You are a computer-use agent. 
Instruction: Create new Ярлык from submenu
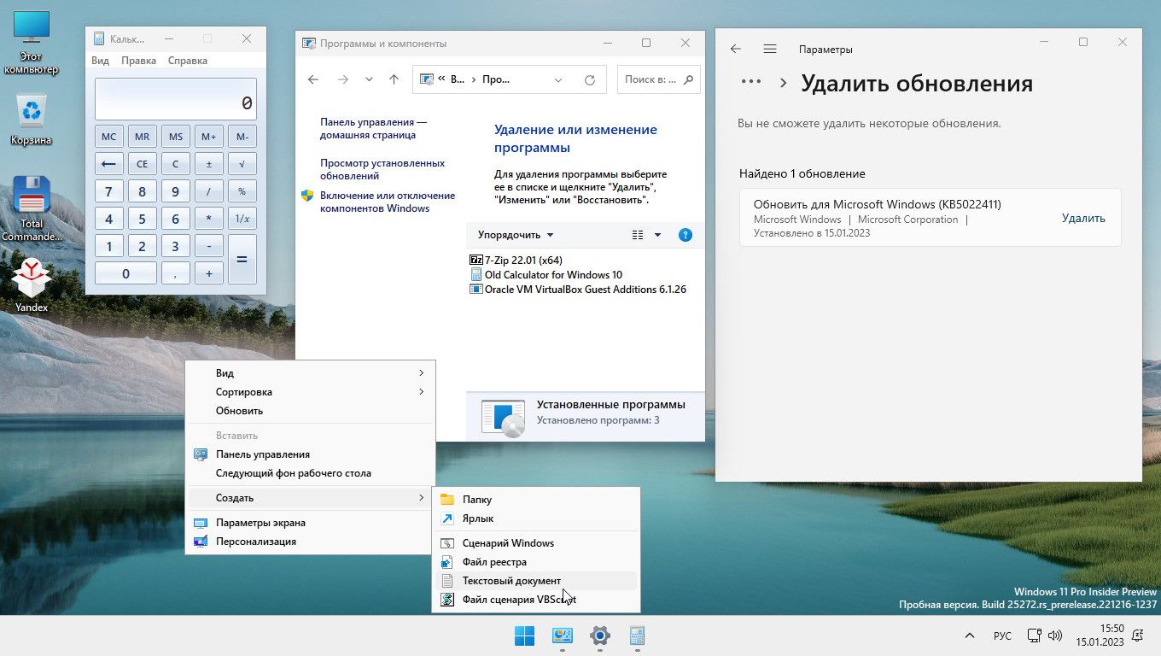(536, 518)
